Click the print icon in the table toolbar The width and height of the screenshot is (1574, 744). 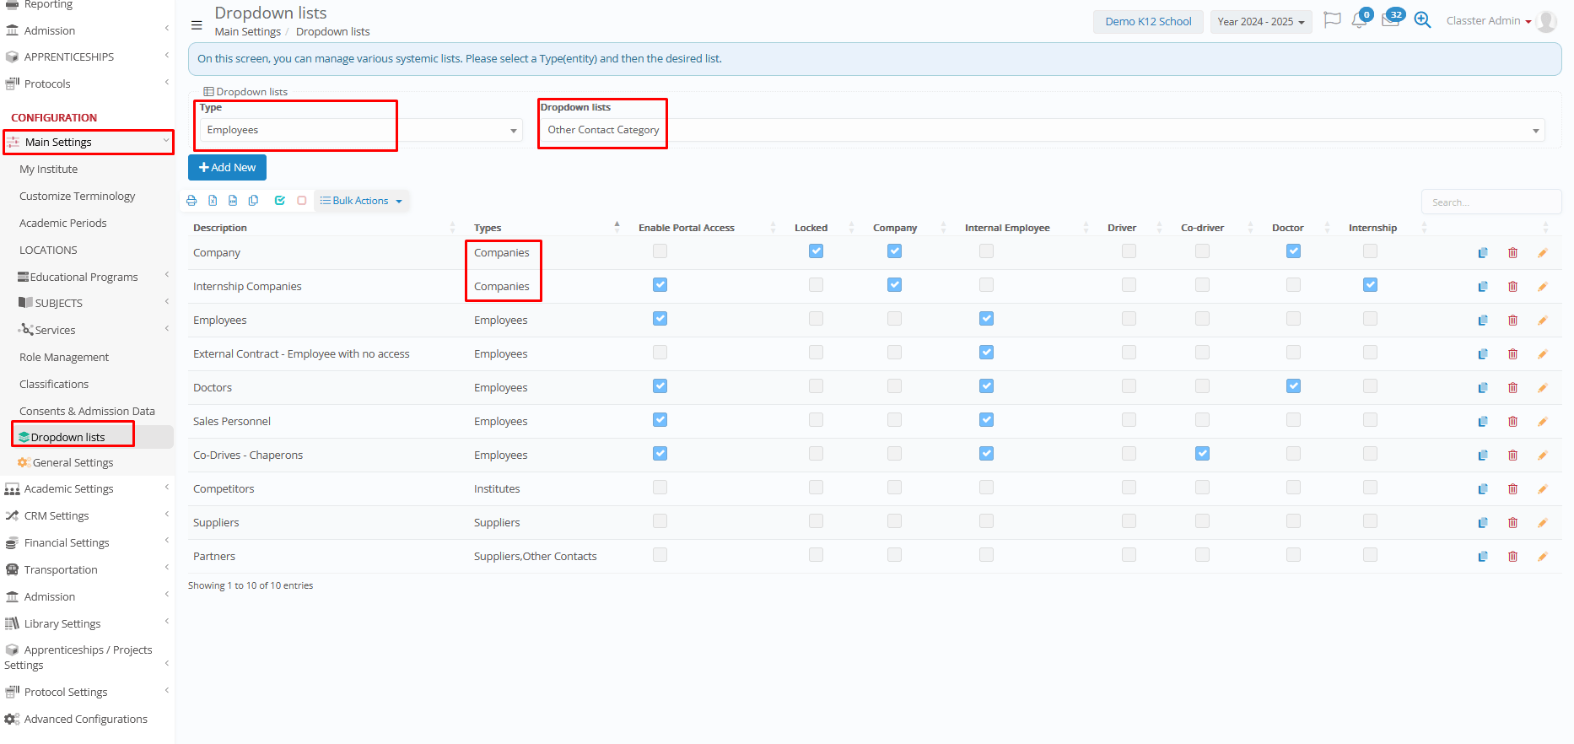(x=191, y=201)
